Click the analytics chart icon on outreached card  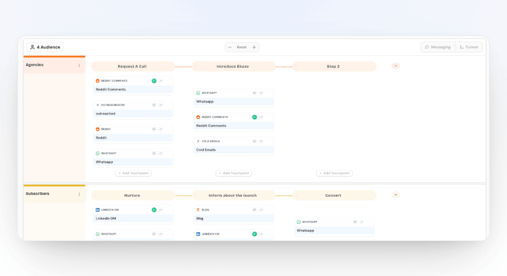click(160, 105)
